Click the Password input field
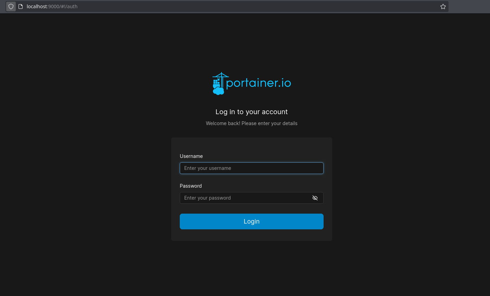Image resolution: width=490 pixels, height=296 pixels. point(251,198)
